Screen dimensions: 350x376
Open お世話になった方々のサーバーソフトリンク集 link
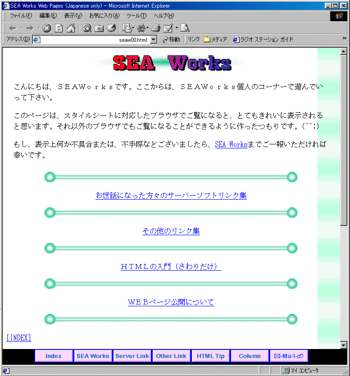pos(171,196)
